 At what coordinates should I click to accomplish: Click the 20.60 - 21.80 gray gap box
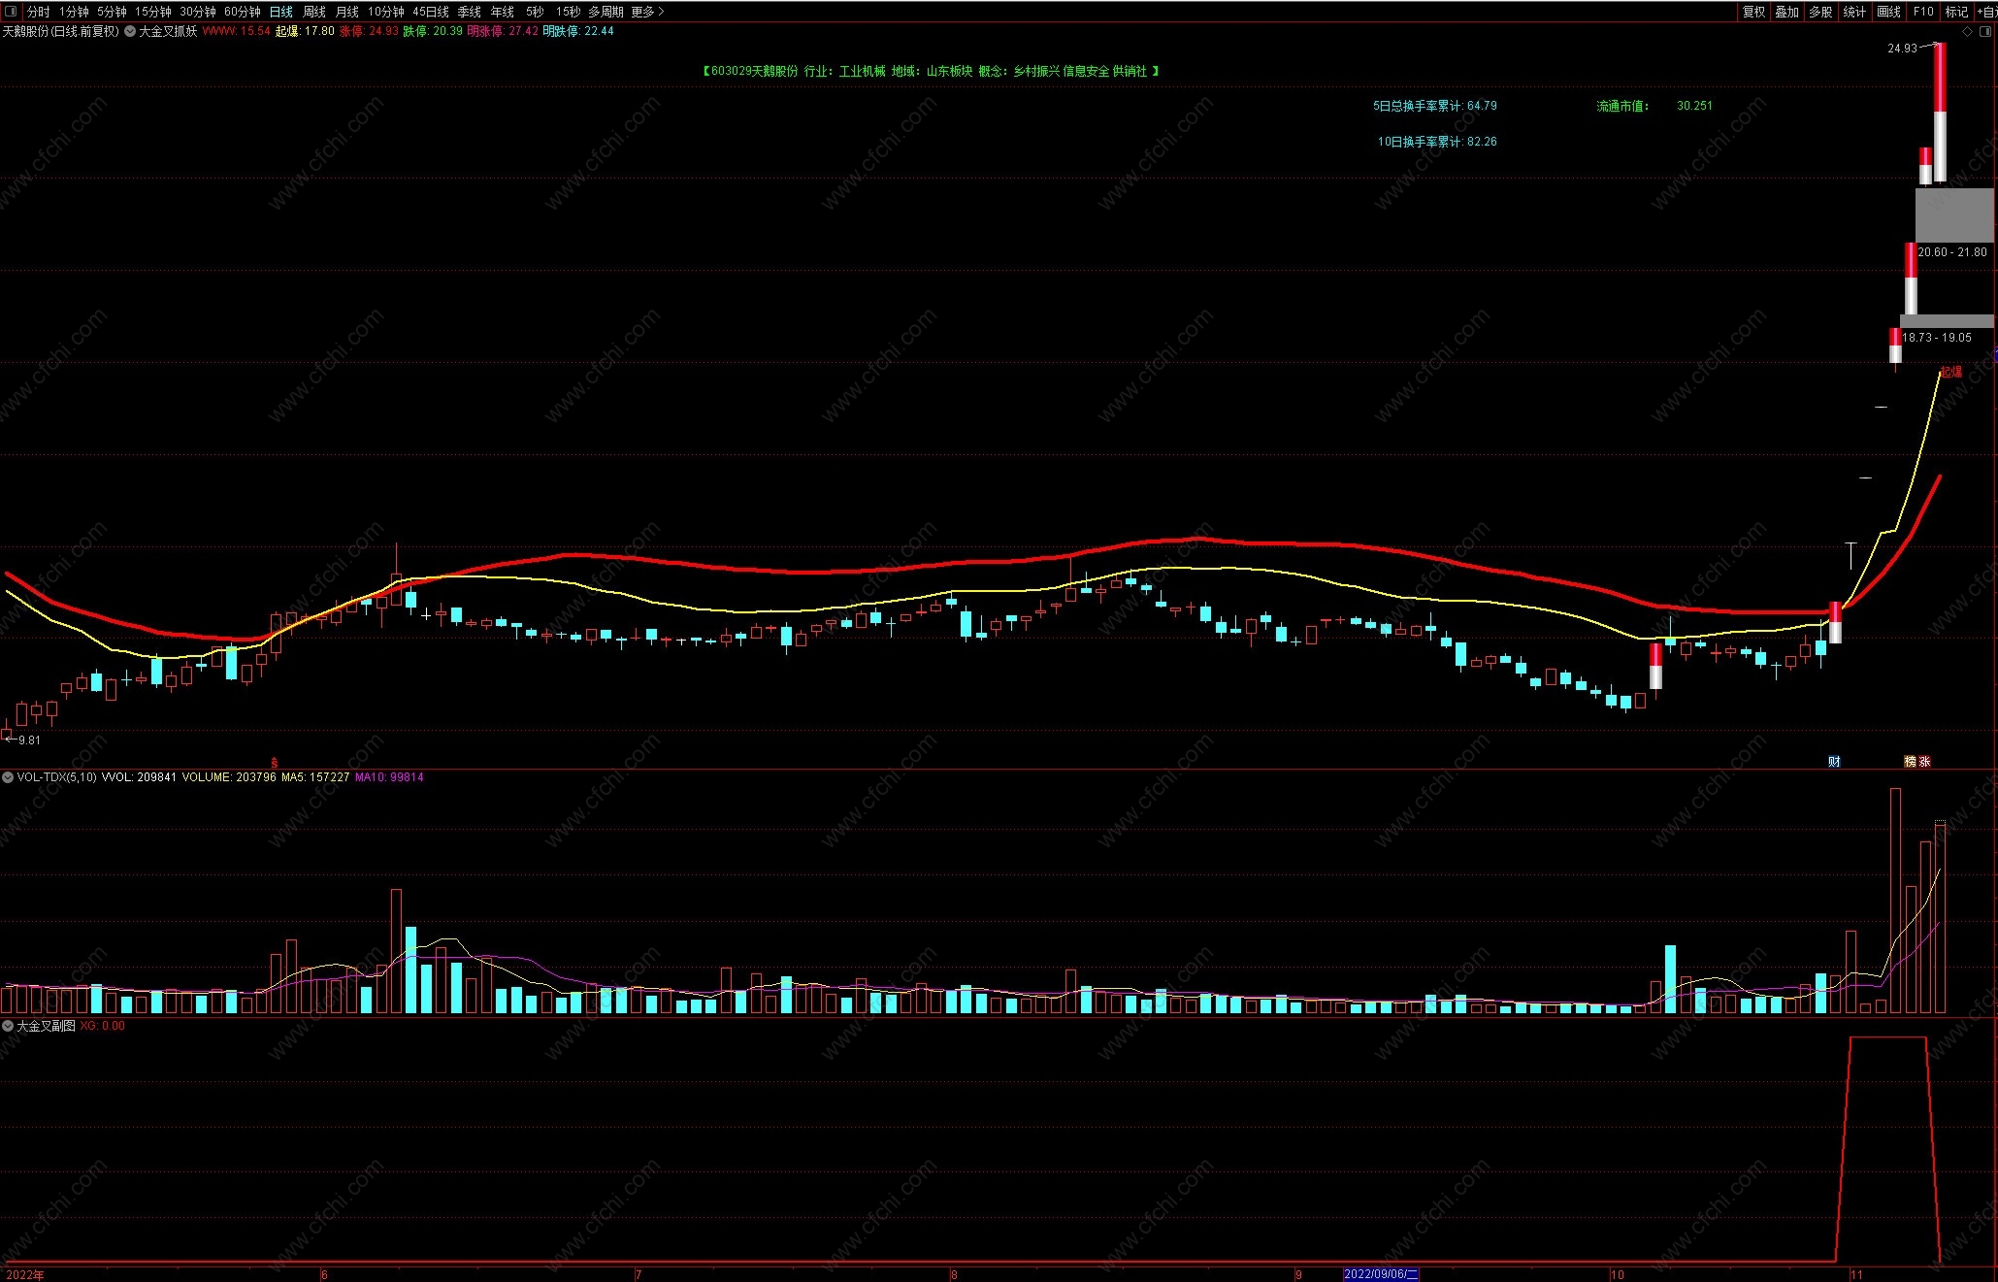point(1954,215)
